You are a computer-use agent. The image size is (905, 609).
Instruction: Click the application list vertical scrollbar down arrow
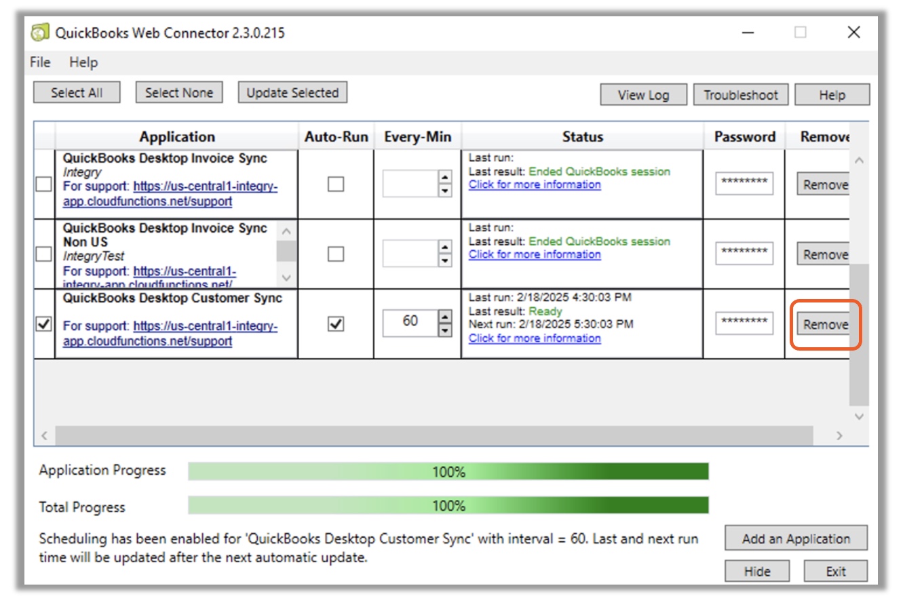point(859,416)
